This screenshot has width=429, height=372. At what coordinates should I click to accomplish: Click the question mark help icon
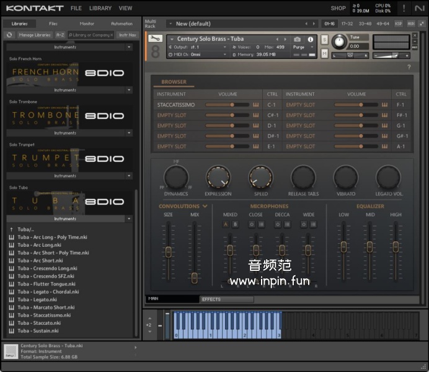(x=409, y=66)
